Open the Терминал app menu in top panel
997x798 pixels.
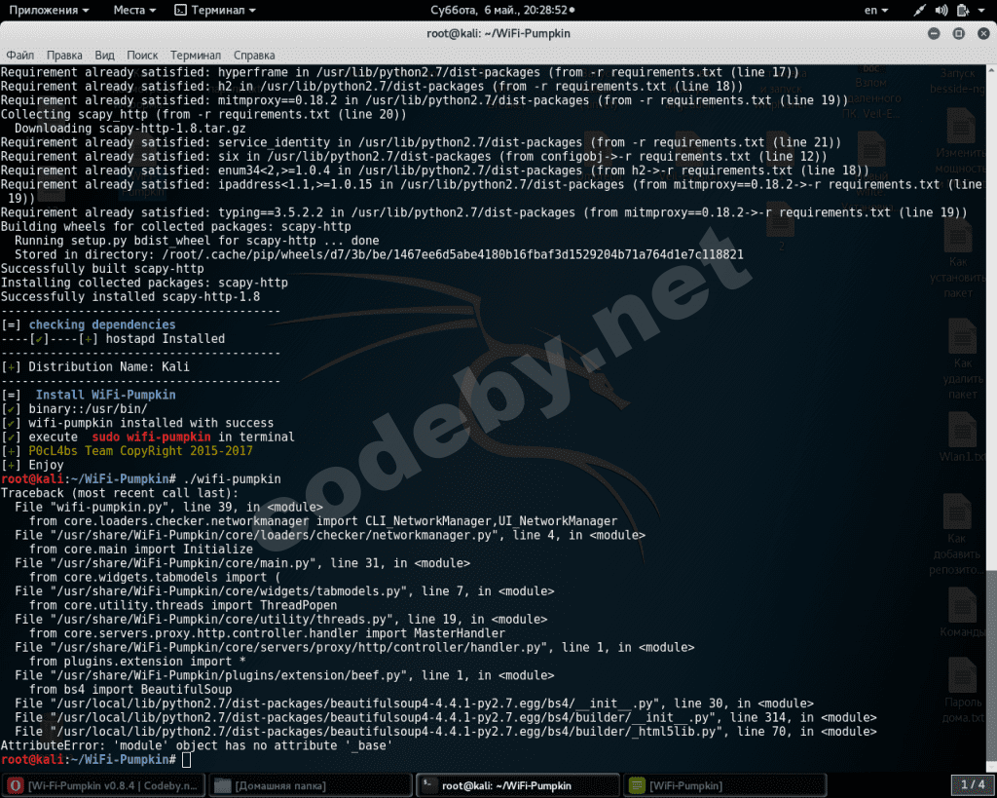pos(215,10)
